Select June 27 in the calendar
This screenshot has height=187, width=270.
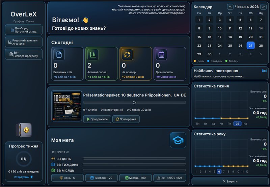pos(250,46)
